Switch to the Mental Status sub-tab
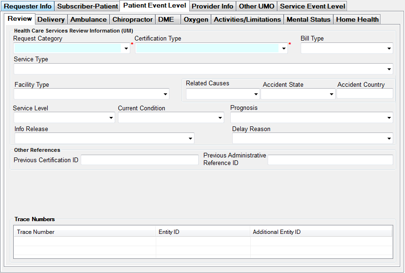The width and height of the screenshot is (405, 273). pyautogui.click(x=308, y=20)
